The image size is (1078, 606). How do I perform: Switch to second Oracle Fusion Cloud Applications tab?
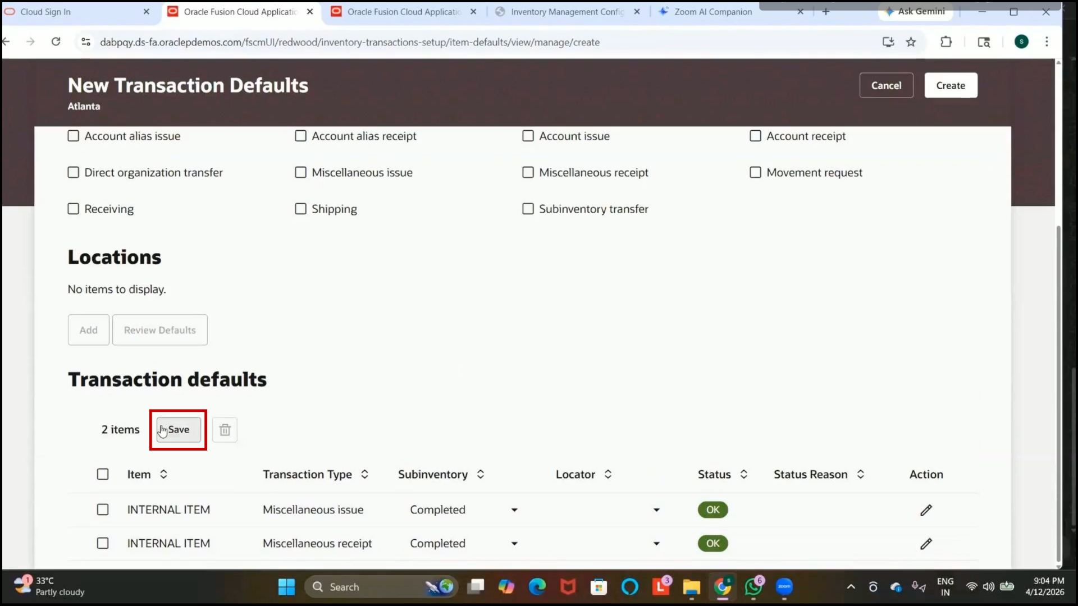(404, 12)
